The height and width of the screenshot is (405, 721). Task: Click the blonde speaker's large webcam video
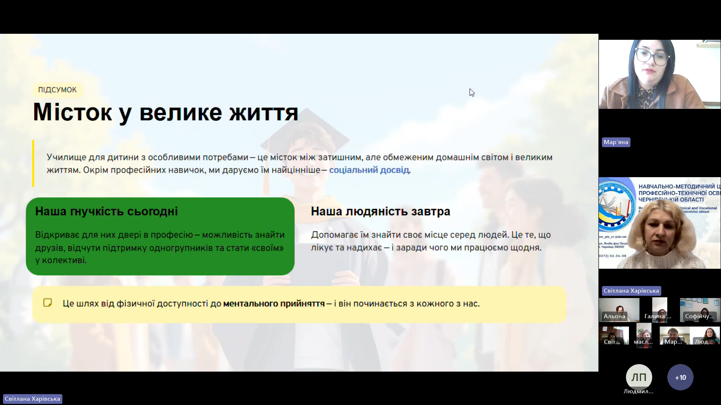tap(659, 223)
